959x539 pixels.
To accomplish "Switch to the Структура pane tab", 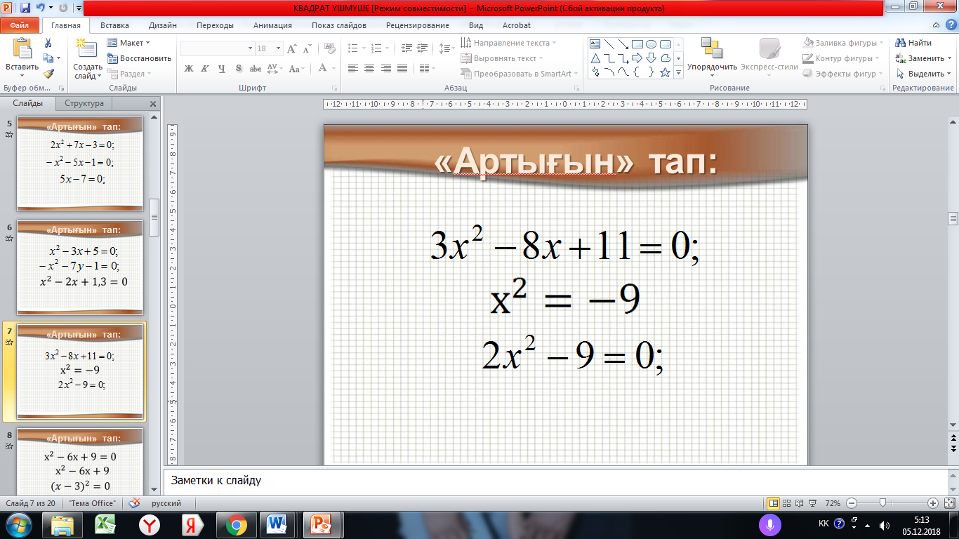I will 84,103.
